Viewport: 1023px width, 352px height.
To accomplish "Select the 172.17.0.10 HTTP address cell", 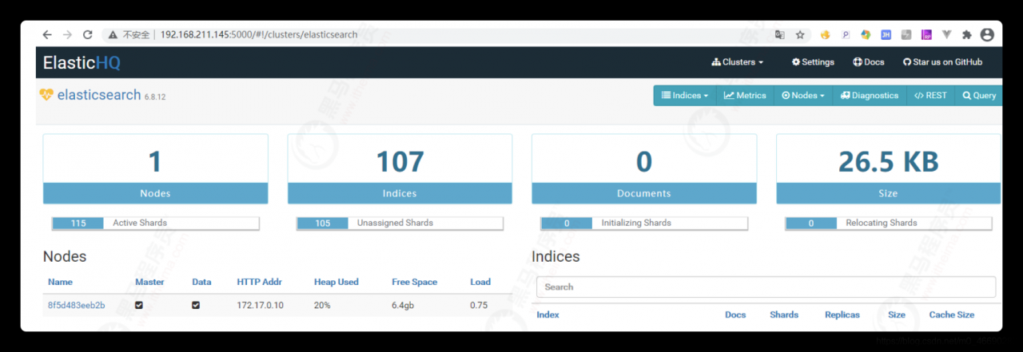I will (261, 306).
